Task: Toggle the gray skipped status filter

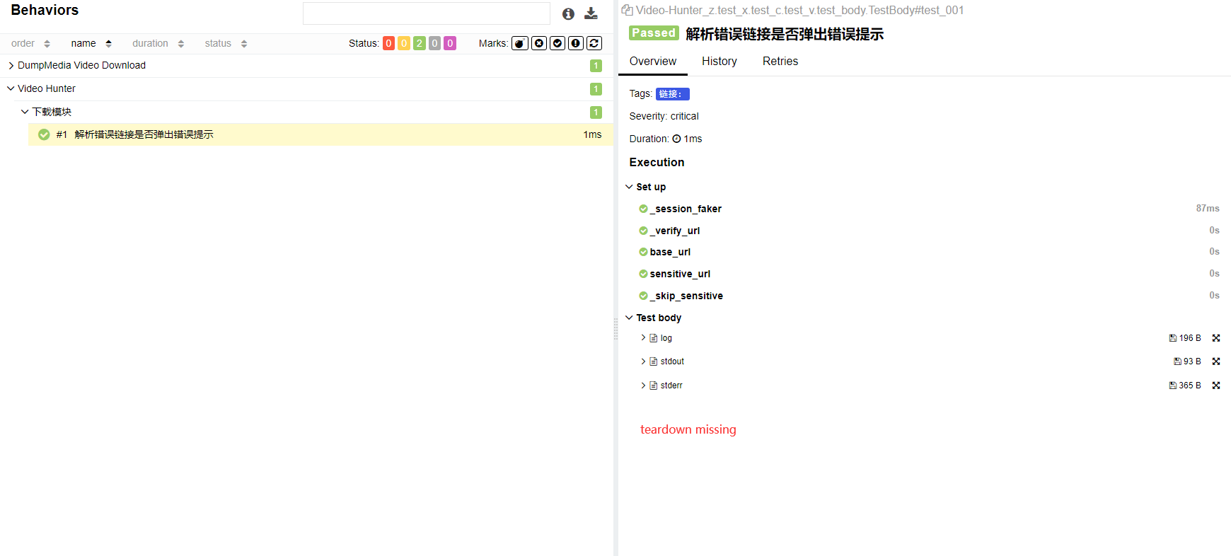Action: click(x=435, y=43)
